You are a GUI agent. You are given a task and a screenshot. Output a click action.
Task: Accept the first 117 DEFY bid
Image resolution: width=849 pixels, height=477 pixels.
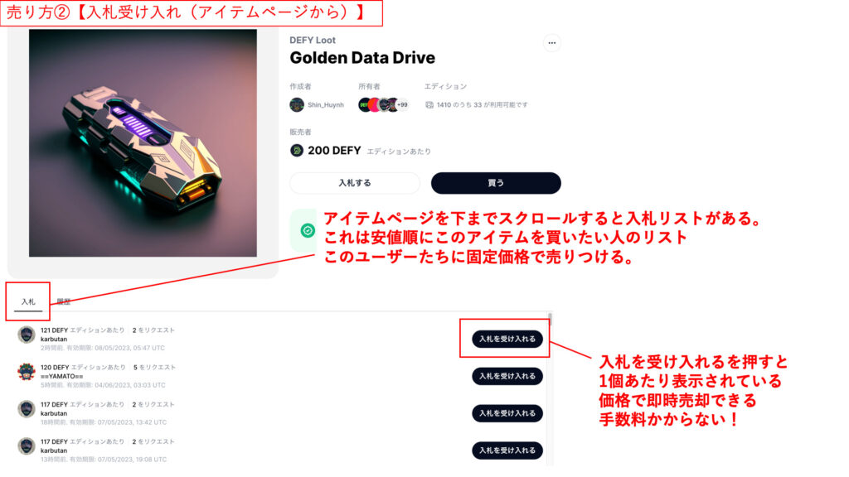tap(507, 413)
